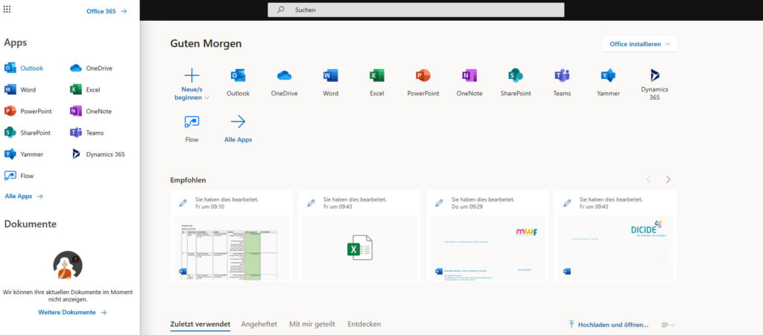Open Flow in the Apps sidebar
Screen dimensions: 763x335
pos(19,176)
